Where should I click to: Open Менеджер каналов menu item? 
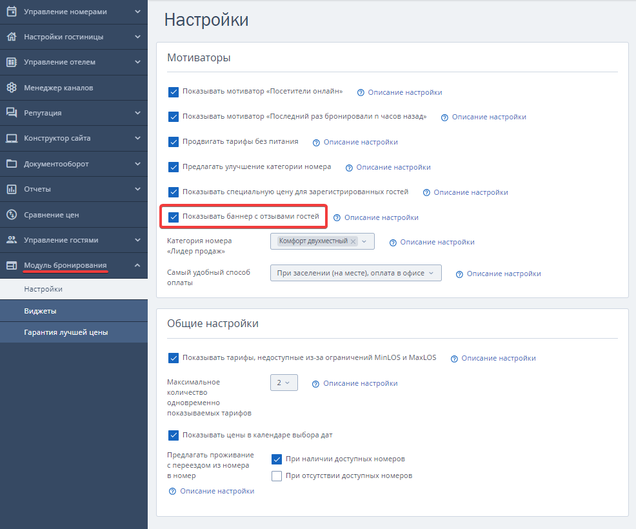click(x=74, y=88)
